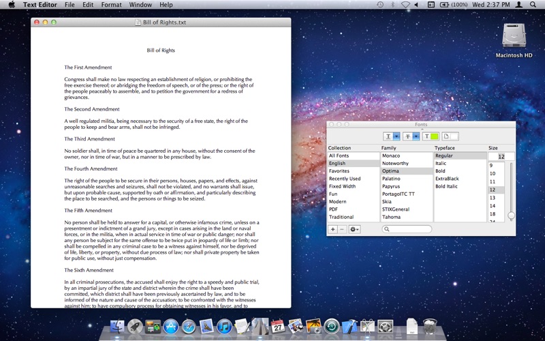Open Calendar from the Dock

(x=278, y=327)
